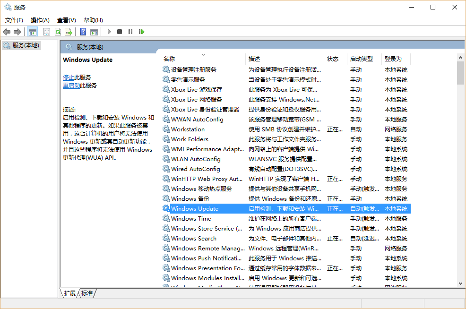Open the 文件(F) menu
Image resolution: width=466 pixels, height=309 pixels.
(x=14, y=20)
